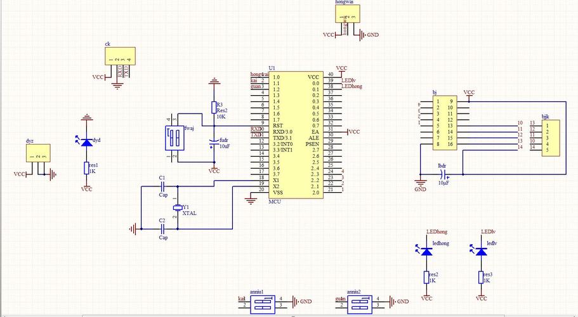The height and width of the screenshot is (317, 578).
Task: Select capacitor C1 symbol
Action: tap(163, 186)
